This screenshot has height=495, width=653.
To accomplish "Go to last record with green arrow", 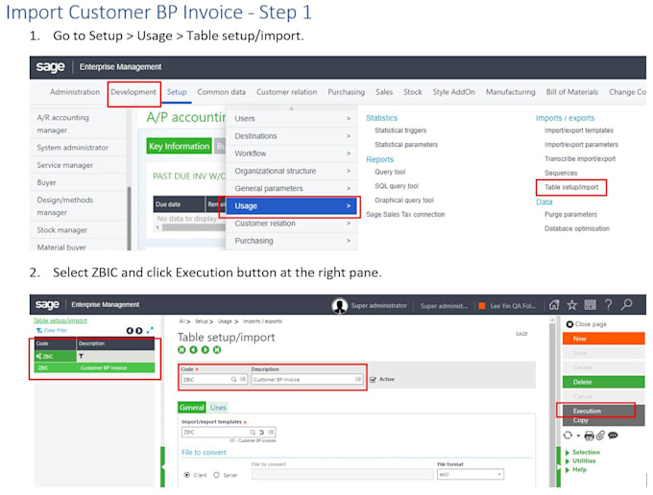I will [x=217, y=350].
